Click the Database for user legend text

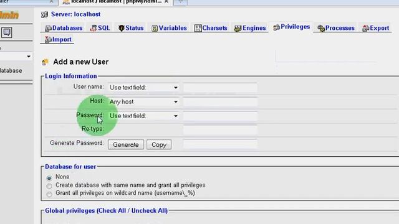tap(70, 167)
